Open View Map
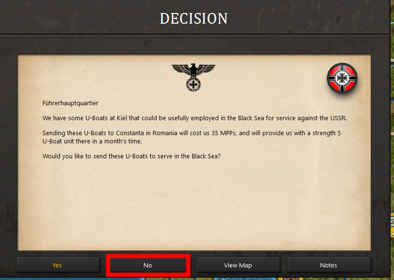394x280 pixels. [238, 265]
